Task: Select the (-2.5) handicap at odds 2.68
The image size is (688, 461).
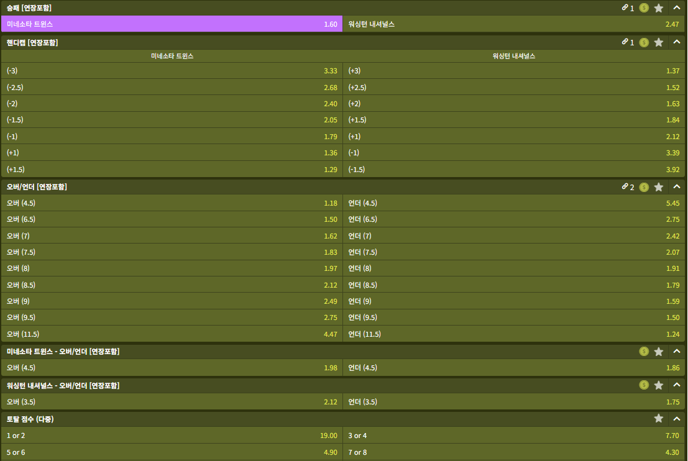Action: [x=172, y=87]
